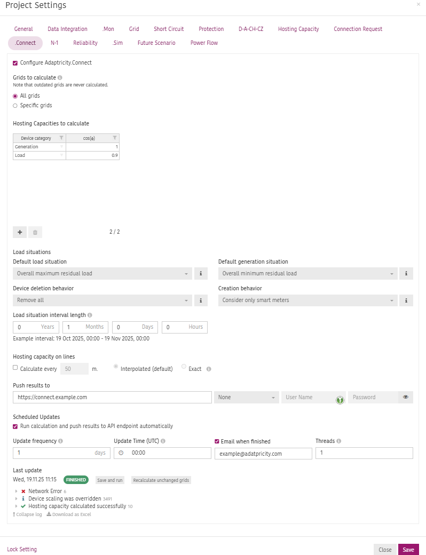Uncheck Email when finished
Screen dimensions: 426x555
[x=217, y=441]
